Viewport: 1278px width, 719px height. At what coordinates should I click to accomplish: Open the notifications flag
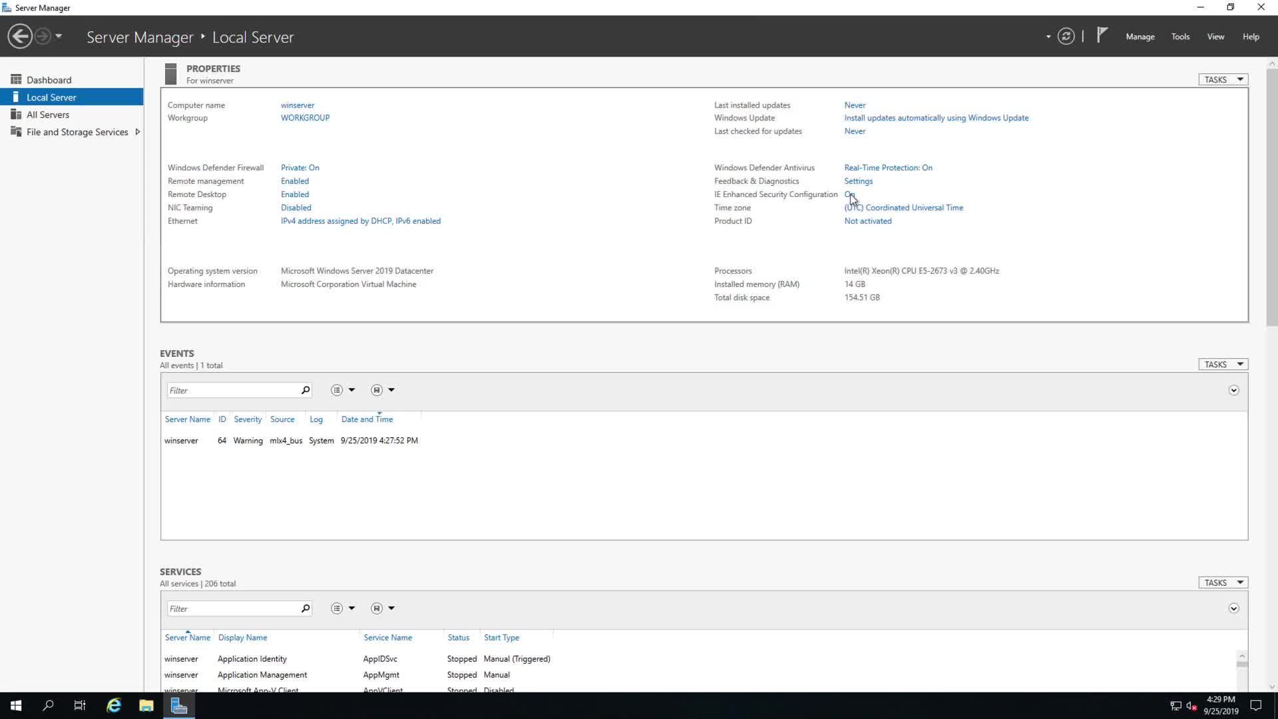point(1102,35)
